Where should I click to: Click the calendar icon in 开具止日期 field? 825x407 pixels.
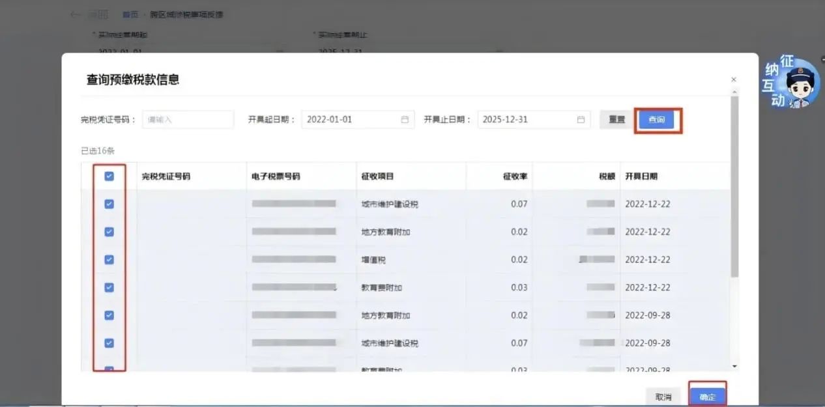tap(581, 120)
